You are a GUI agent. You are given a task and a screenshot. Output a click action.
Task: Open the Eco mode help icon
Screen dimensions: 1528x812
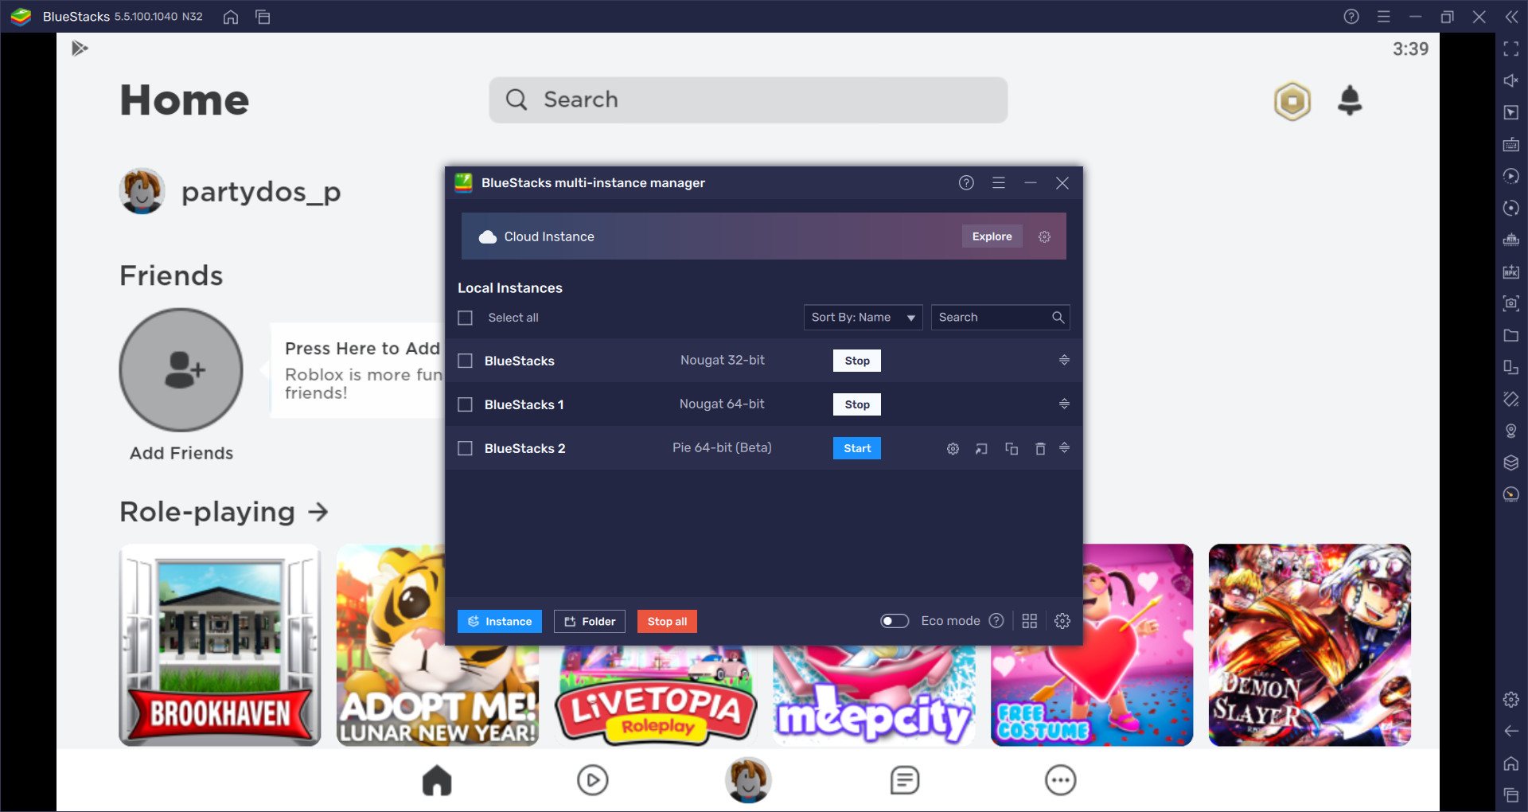996,621
